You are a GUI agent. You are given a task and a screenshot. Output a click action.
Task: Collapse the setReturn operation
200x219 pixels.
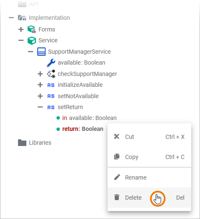pos(40,107)
